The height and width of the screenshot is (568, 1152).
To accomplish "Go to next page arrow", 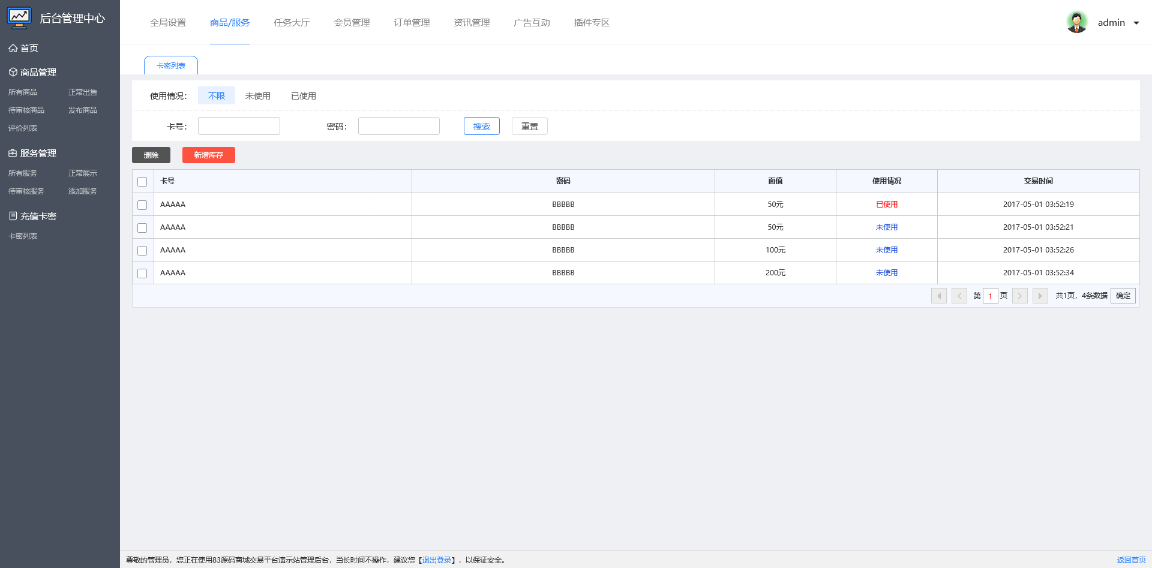I will coord(1020,296).
